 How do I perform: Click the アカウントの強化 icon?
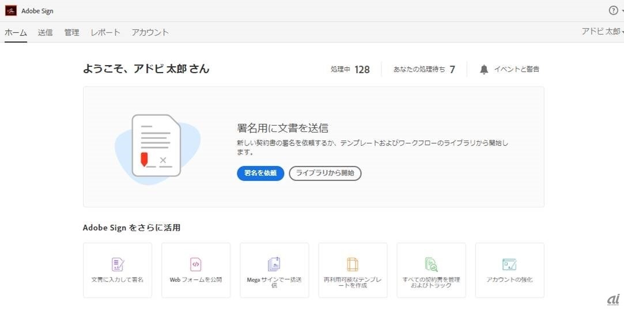[509, 264]
